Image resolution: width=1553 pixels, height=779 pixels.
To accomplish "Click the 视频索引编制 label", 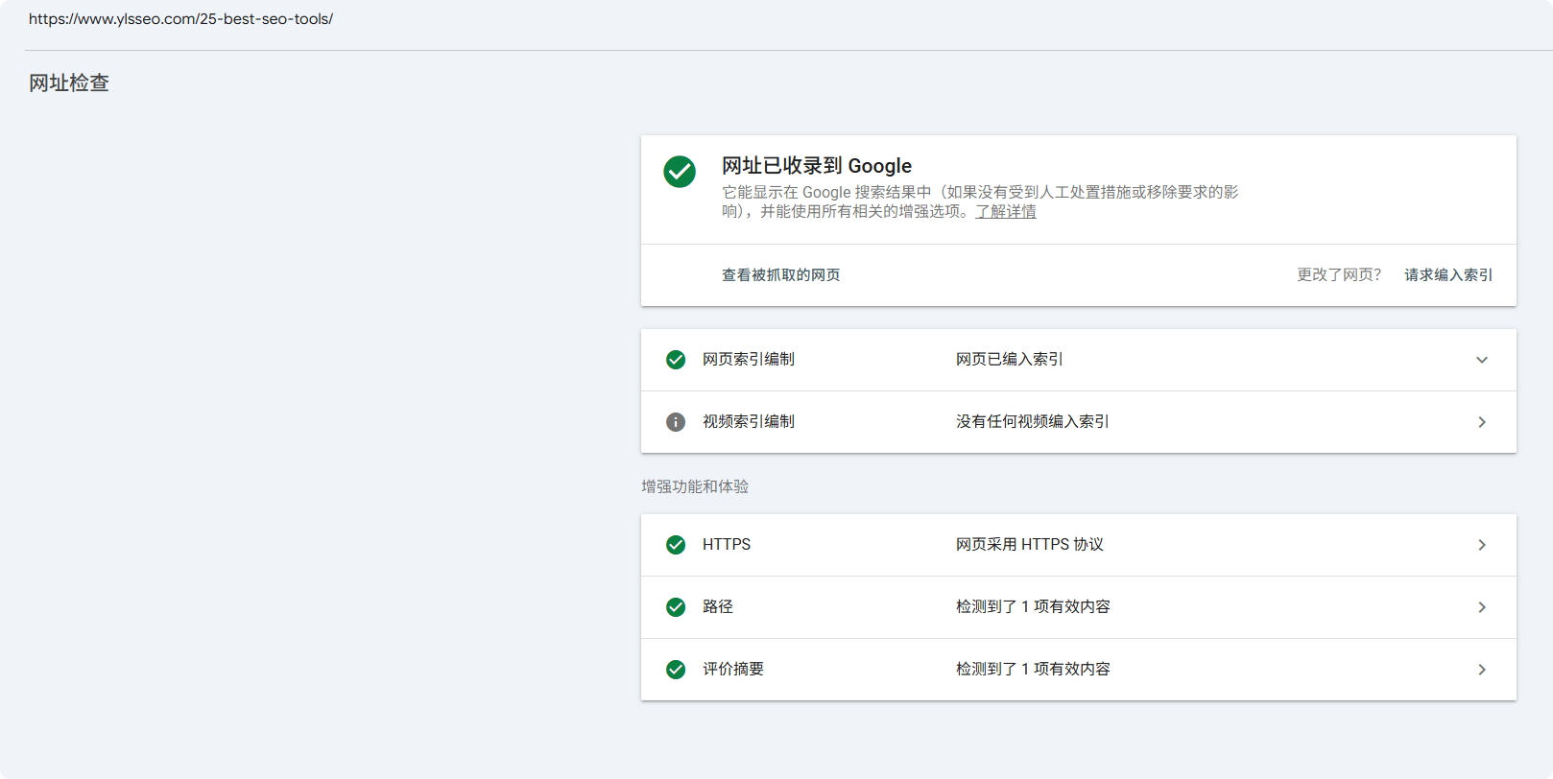I will pyautogui.click(x=749, y=422).
